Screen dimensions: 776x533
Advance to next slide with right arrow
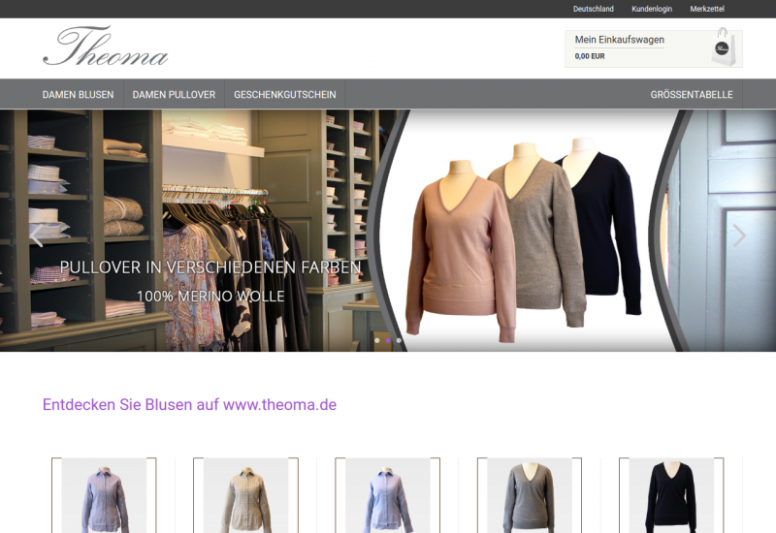tap(739, 235)
